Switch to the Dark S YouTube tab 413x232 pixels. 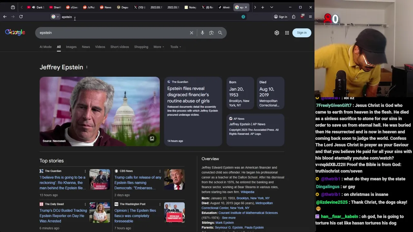point(36,7)
